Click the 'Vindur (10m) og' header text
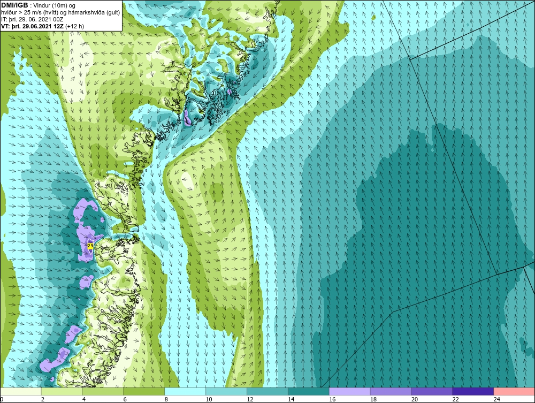 click(55, 6)
